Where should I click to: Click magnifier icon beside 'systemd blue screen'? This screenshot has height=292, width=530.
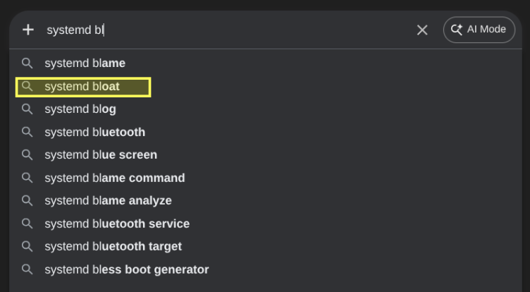(x=27, y=155)
